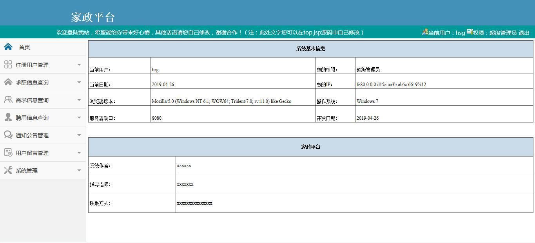Click the 8080 port value
The image size is (535, 243).
(157, 118)
